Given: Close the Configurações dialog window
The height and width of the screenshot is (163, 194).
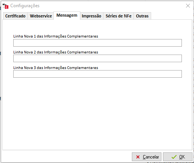Looking at the screenshot, I should pos(188,6).
